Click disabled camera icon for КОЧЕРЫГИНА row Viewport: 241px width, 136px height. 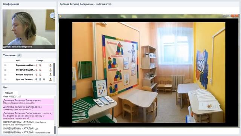pos(40,70)
